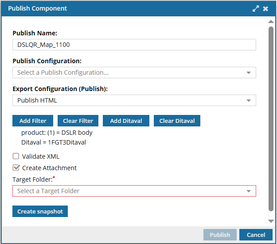
Task: Cancel the publish dialog
Action: click(x=256, y=235)
